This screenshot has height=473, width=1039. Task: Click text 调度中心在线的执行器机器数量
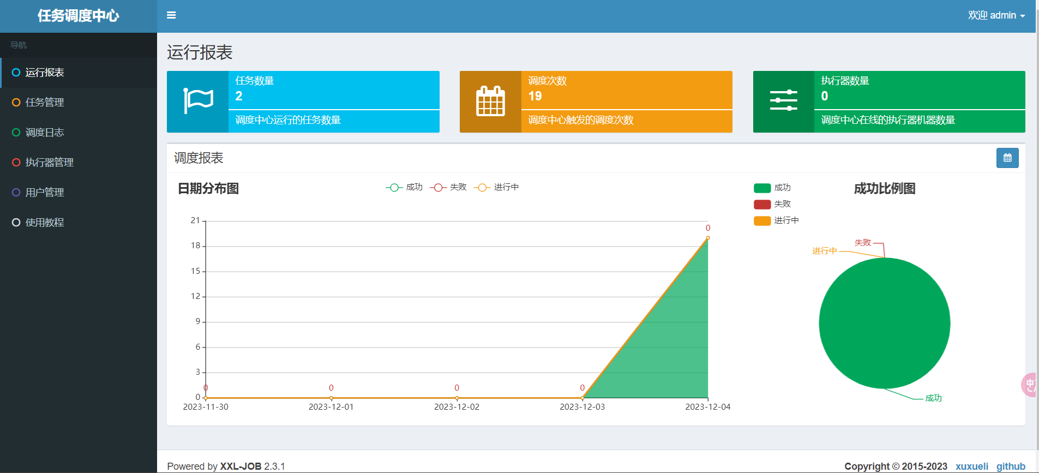888,120
